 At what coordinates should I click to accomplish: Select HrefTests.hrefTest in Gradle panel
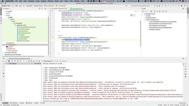(155, 29)
